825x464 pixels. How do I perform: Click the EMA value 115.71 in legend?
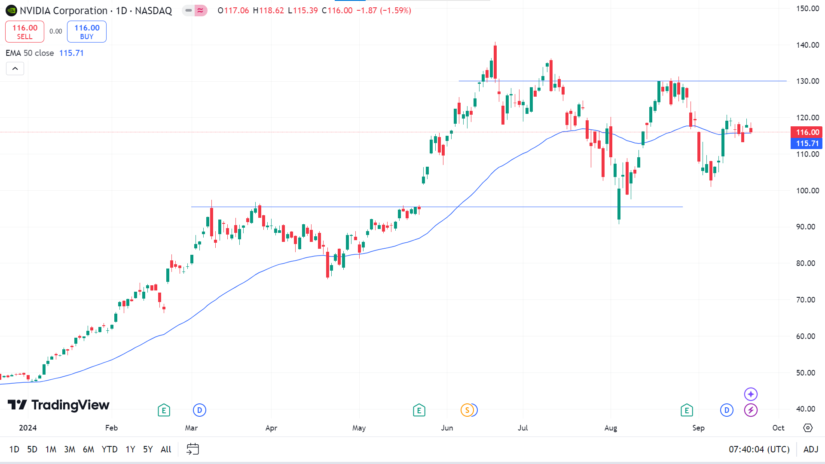71,53
